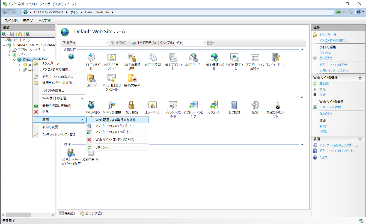Open the MIME の種類 feature icon

pos(112,105)
